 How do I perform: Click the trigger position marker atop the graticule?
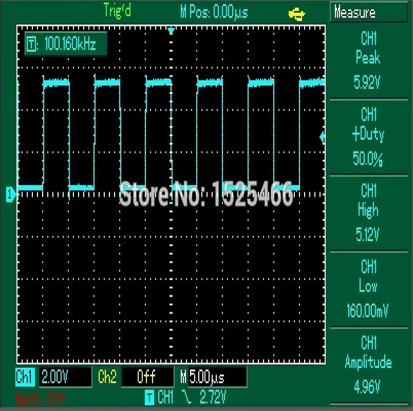click(170, 29)
